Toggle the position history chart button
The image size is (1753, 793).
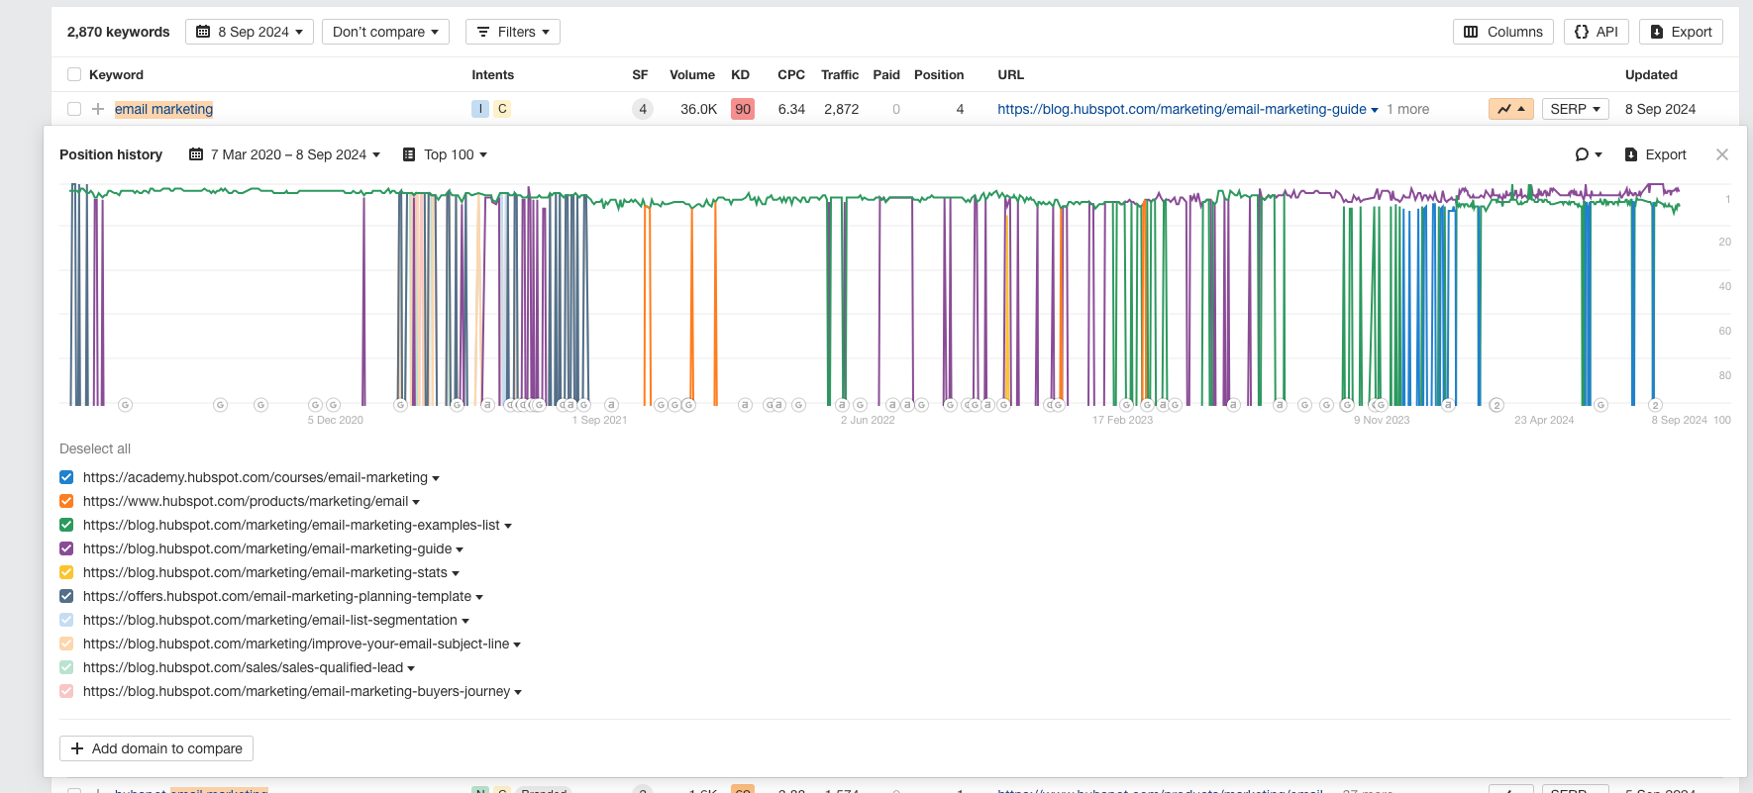pyautogui.click(x=1511, y=109)
